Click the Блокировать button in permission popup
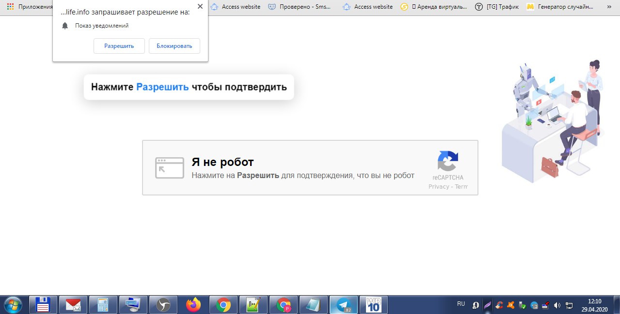 175,46
